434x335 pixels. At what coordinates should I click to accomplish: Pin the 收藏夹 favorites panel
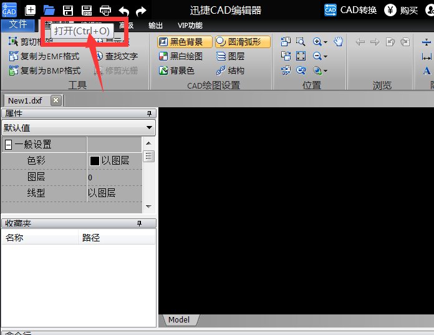click(139, 223)
